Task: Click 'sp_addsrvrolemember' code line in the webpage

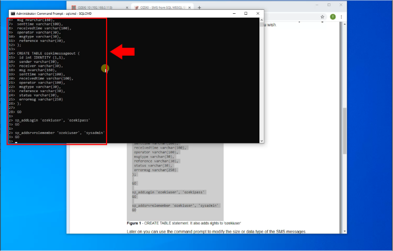Action: tap(175, 205)
